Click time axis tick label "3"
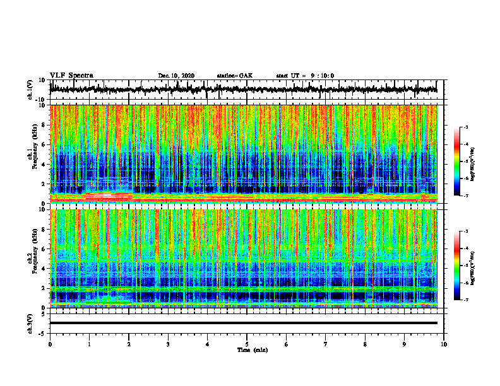The image size is (500, 386). pos(168,344)
